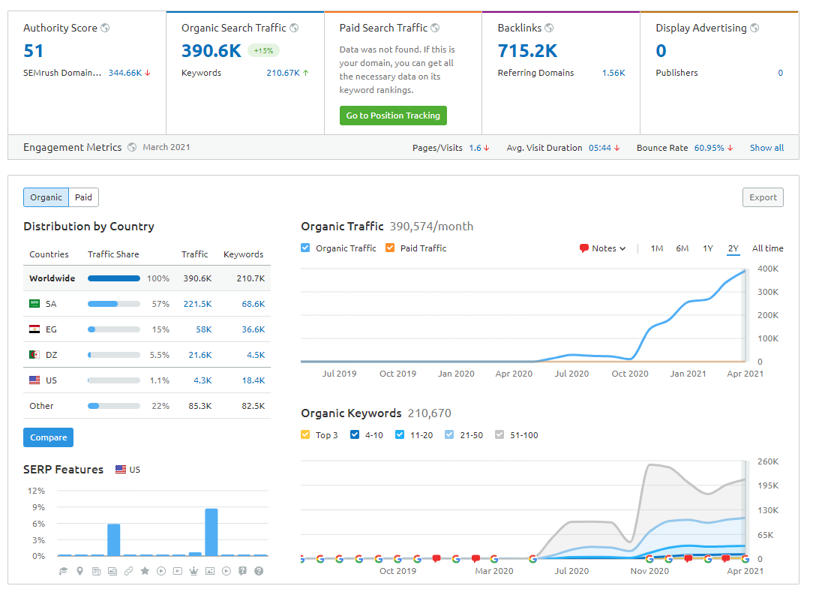Click the graduation cap SERP feature icon
Screen dimensions: 816x592
click(x=64, y=571)
